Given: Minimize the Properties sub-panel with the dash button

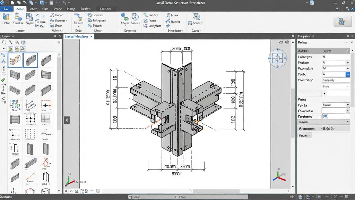Looking at the screenshot, I should (346, 42).
